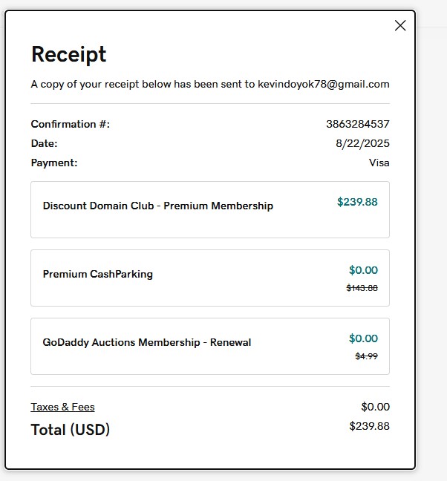Click the crossed-out $4.99 price
This screenshot has height=481, width=447.
(367, 356)
